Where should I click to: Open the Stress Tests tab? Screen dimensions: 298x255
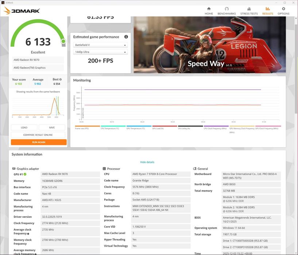(249, 11)
